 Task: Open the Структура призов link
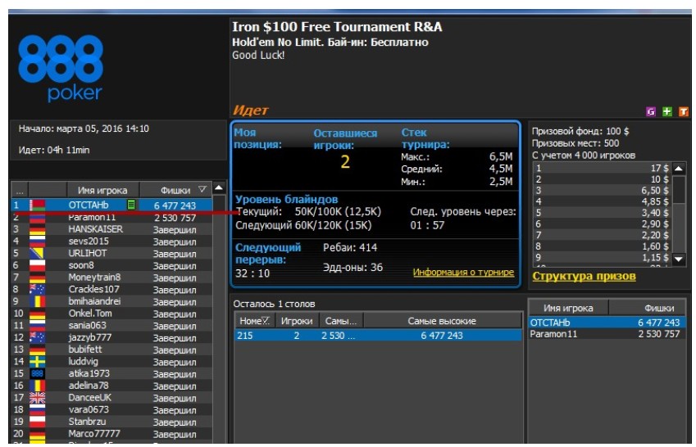pos(585,276)
